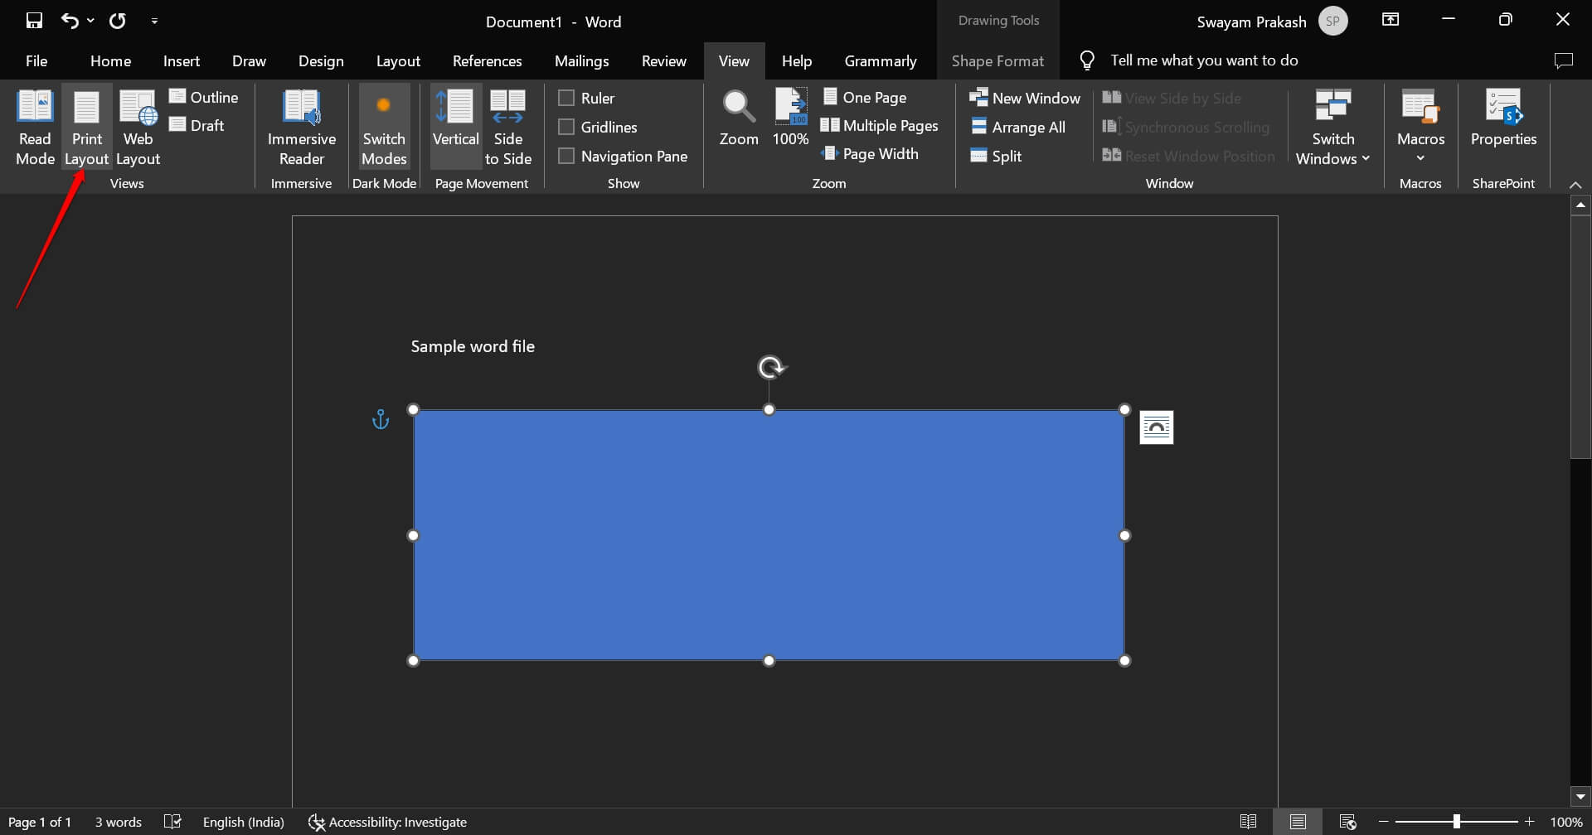Set zoom to 100%
This screenshot has width=1592, height=835.
pyautogui.click(x=789, y=118)
